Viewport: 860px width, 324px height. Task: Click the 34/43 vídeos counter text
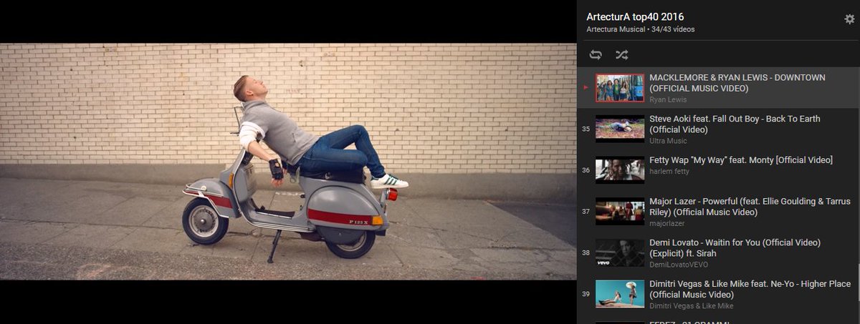point(673,29)
